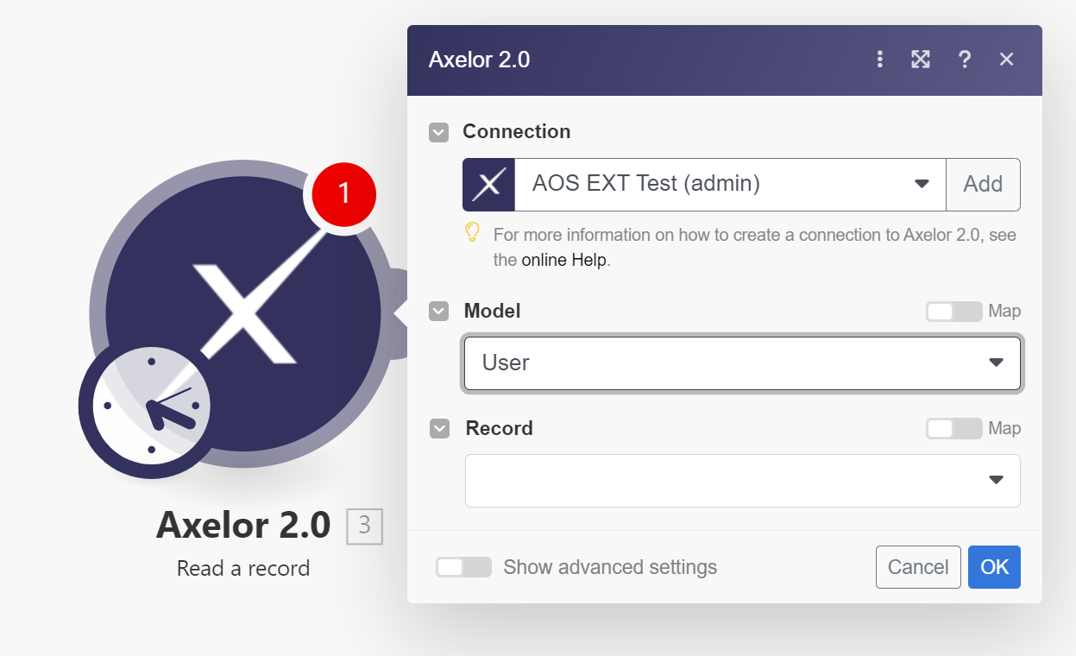Open the AOS EXT Test connection dropdown
The height and width of the screenshot is (656, 1076).
tap(729, 185)
